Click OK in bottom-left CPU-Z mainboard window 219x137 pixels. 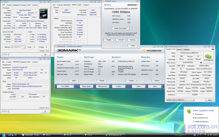tap(45, 112)
